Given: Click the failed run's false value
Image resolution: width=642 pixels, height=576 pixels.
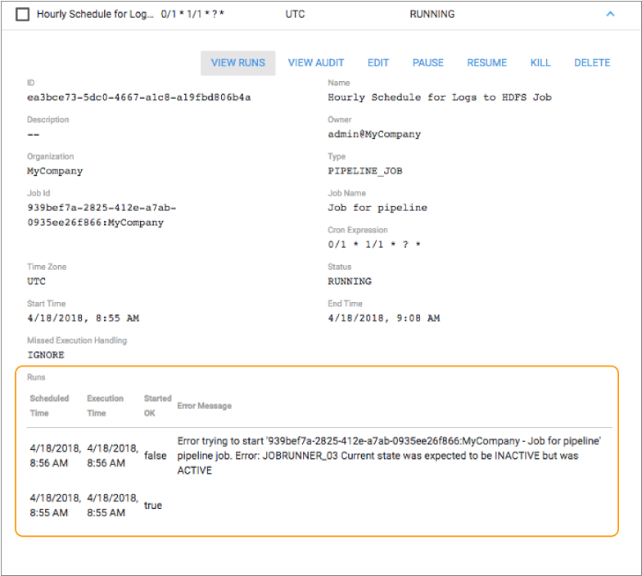Looking at the screenshot, I should (155, 456).
